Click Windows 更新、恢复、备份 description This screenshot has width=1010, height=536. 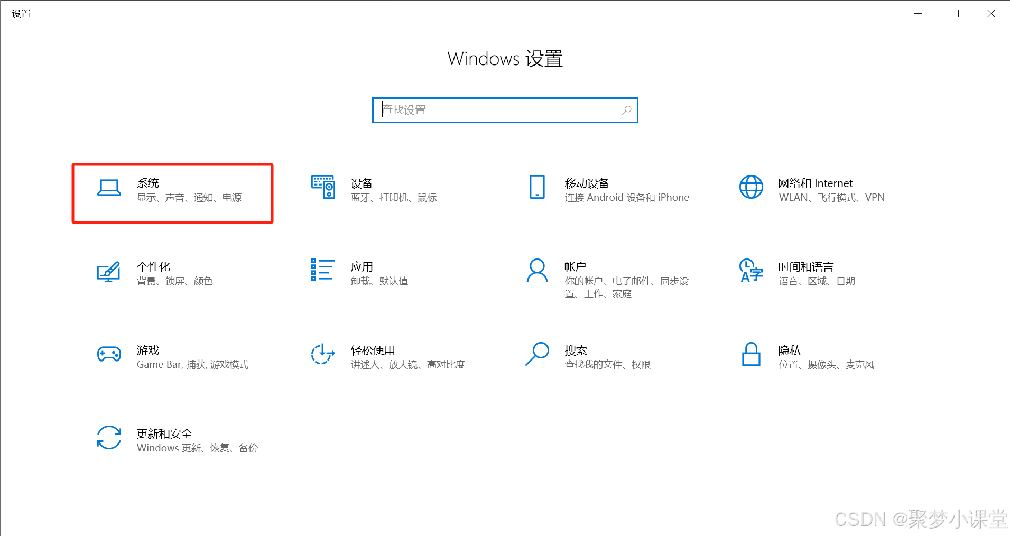(198, 448)
